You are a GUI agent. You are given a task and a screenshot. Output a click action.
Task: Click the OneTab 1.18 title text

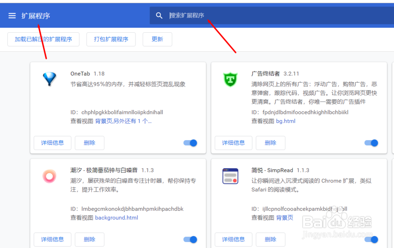tap(87, 74)
